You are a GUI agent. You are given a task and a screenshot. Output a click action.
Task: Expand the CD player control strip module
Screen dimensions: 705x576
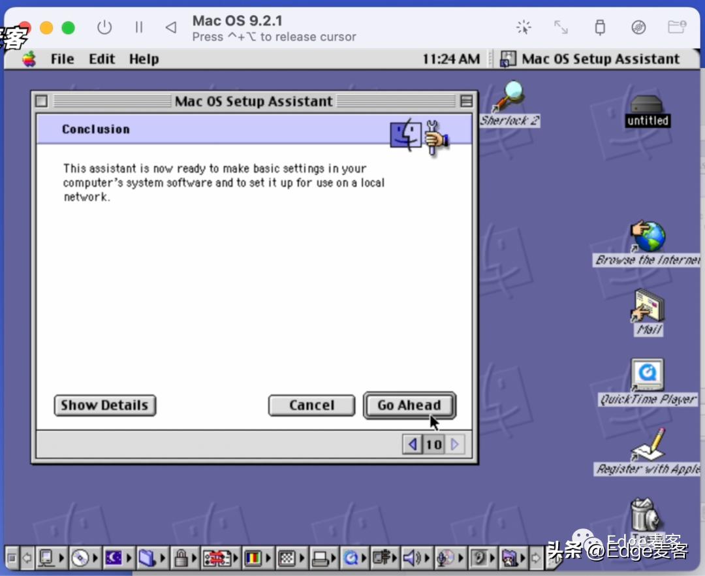80,558
